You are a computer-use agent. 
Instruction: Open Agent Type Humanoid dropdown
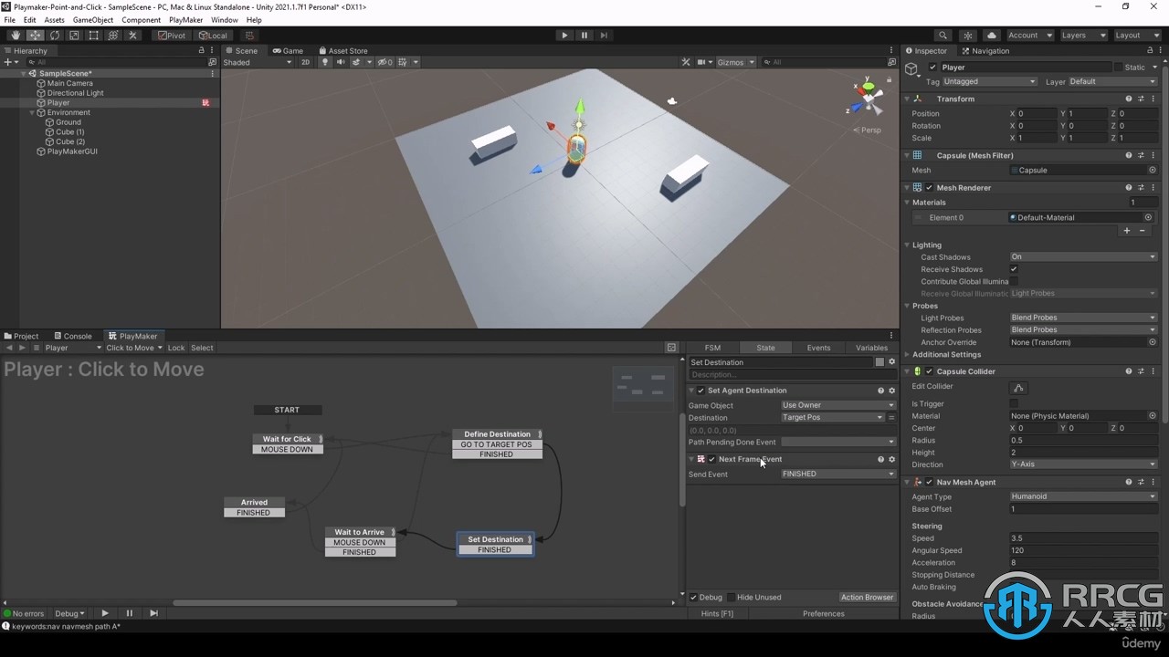(1083, 496)
